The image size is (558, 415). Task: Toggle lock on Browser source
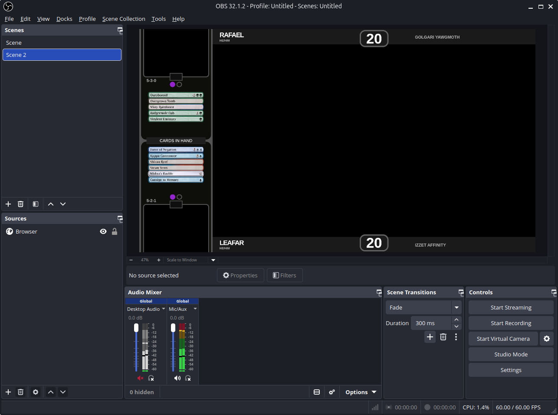(115, 231)
